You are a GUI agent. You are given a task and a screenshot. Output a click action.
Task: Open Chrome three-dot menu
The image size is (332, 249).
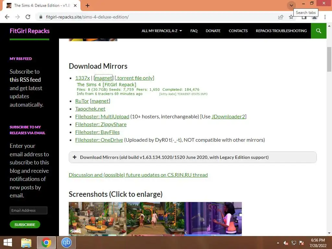coord(325,17)
